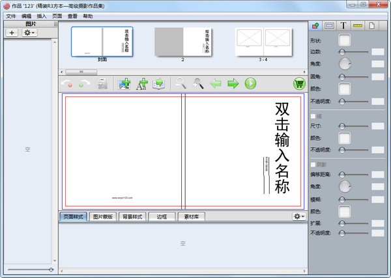Click the 图片 list scroll down arrow
Image resolution: width=391 pixels, height=278 pixels.
pyautogui.click(x=55, y=261)
